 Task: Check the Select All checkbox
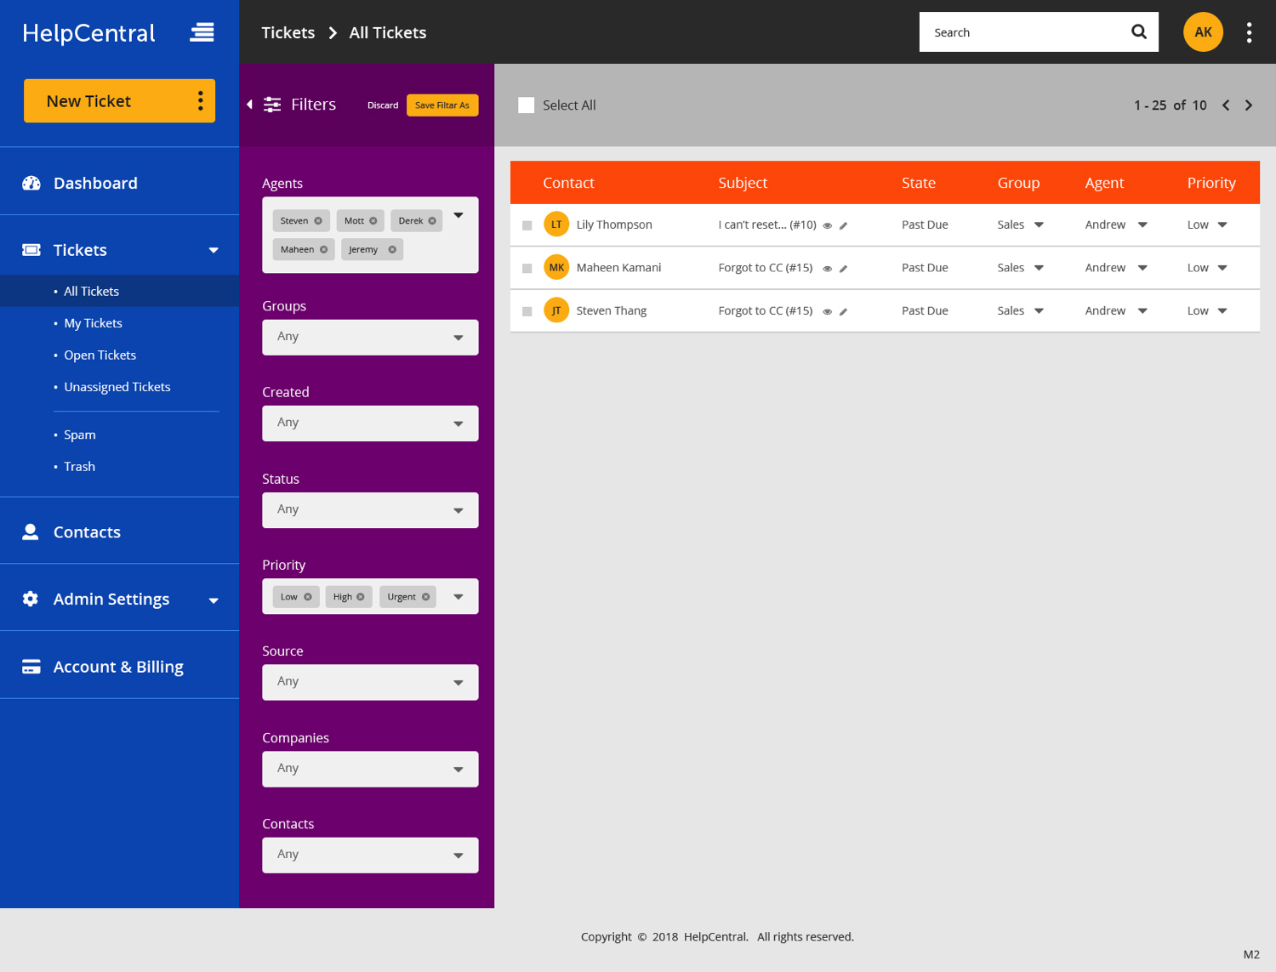527,105
